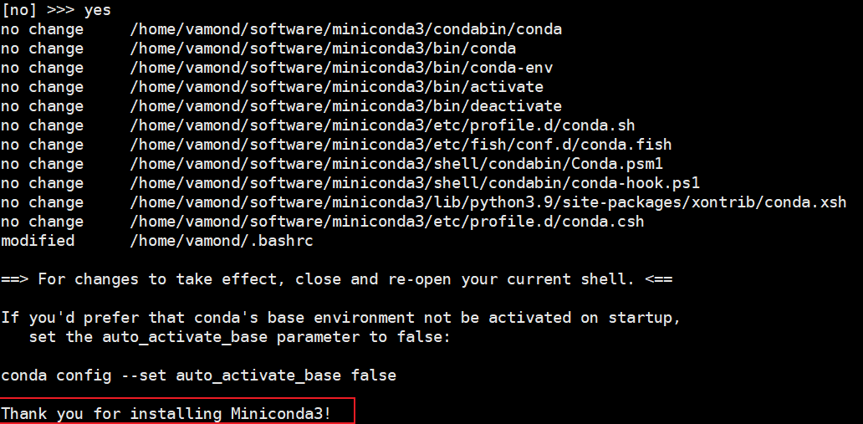The height and width of the screenshot is (424, 863).
Task: Click the word 'modified' status label
Action: tap(38, 241)
